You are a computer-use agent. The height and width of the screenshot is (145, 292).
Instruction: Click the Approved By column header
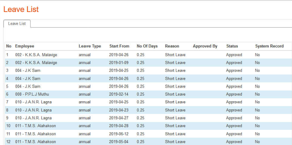click(205, 46)
